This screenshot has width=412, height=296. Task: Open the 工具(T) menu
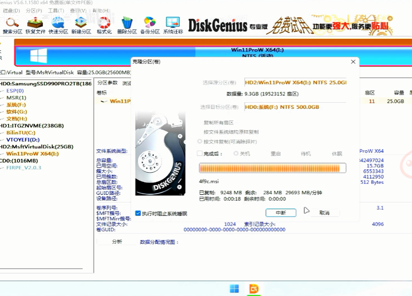56,11
